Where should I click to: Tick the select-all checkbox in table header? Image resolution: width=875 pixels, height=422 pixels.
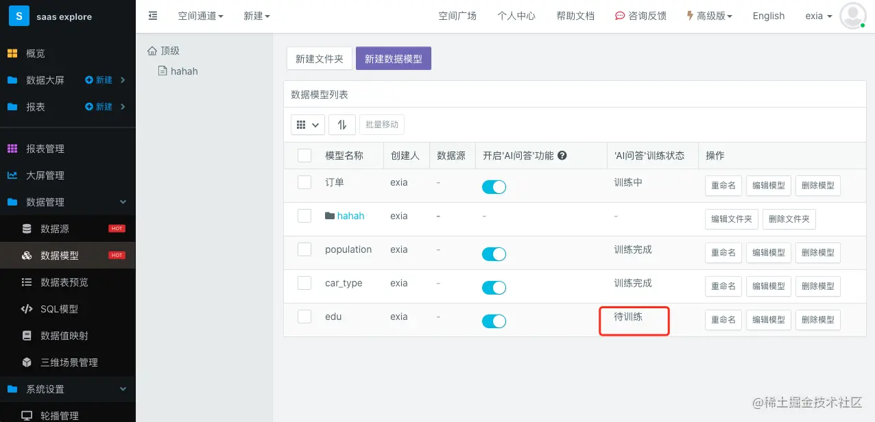tap(304, 156)
